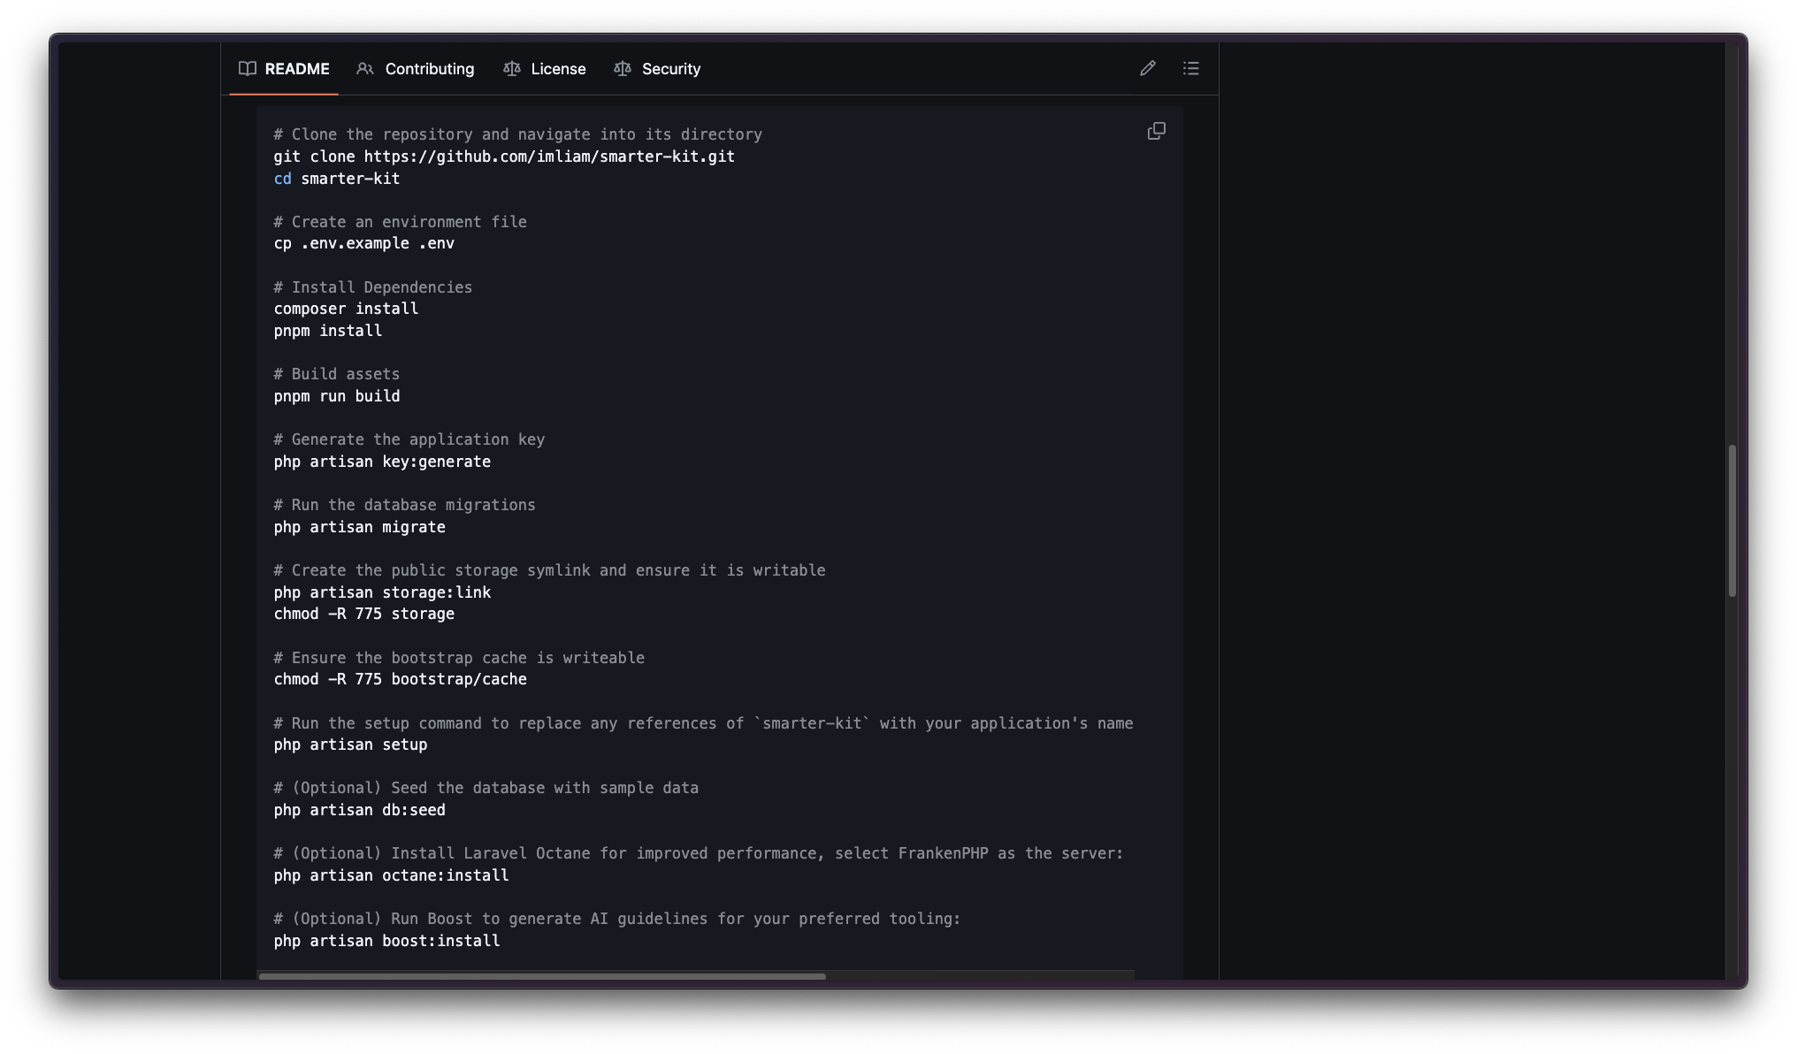
Task: Click the 'pnpm run build' line
Action: pyautogui.click(x=337, y=396)
